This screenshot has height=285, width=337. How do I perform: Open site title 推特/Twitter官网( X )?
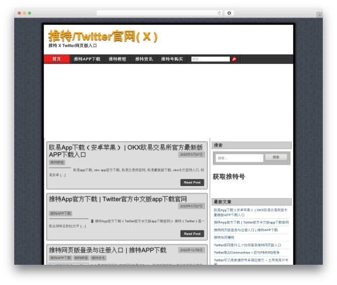(103, 36)
